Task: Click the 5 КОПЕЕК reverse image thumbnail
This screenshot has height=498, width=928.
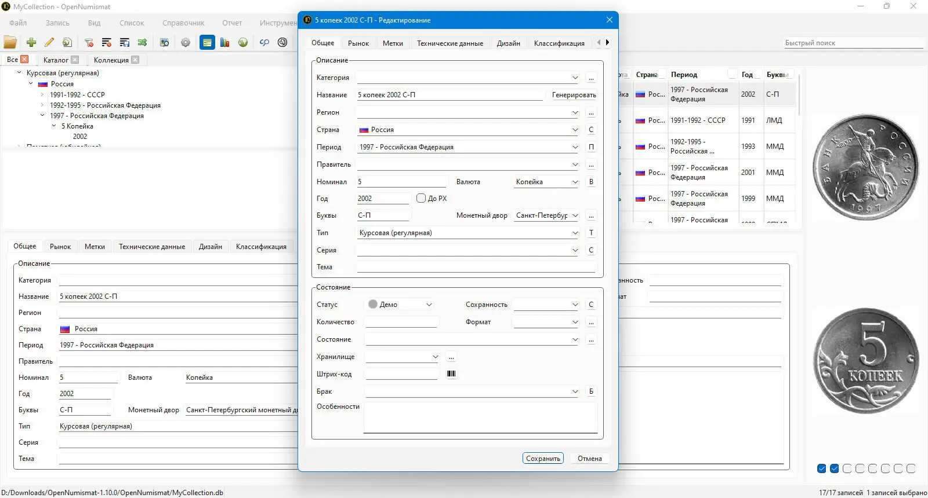Action: [865, 361]
